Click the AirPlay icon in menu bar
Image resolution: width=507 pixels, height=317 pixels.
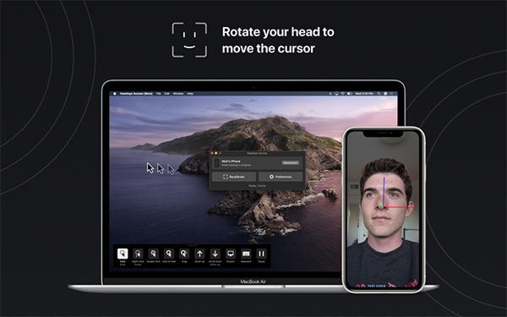tap(336, 94)
